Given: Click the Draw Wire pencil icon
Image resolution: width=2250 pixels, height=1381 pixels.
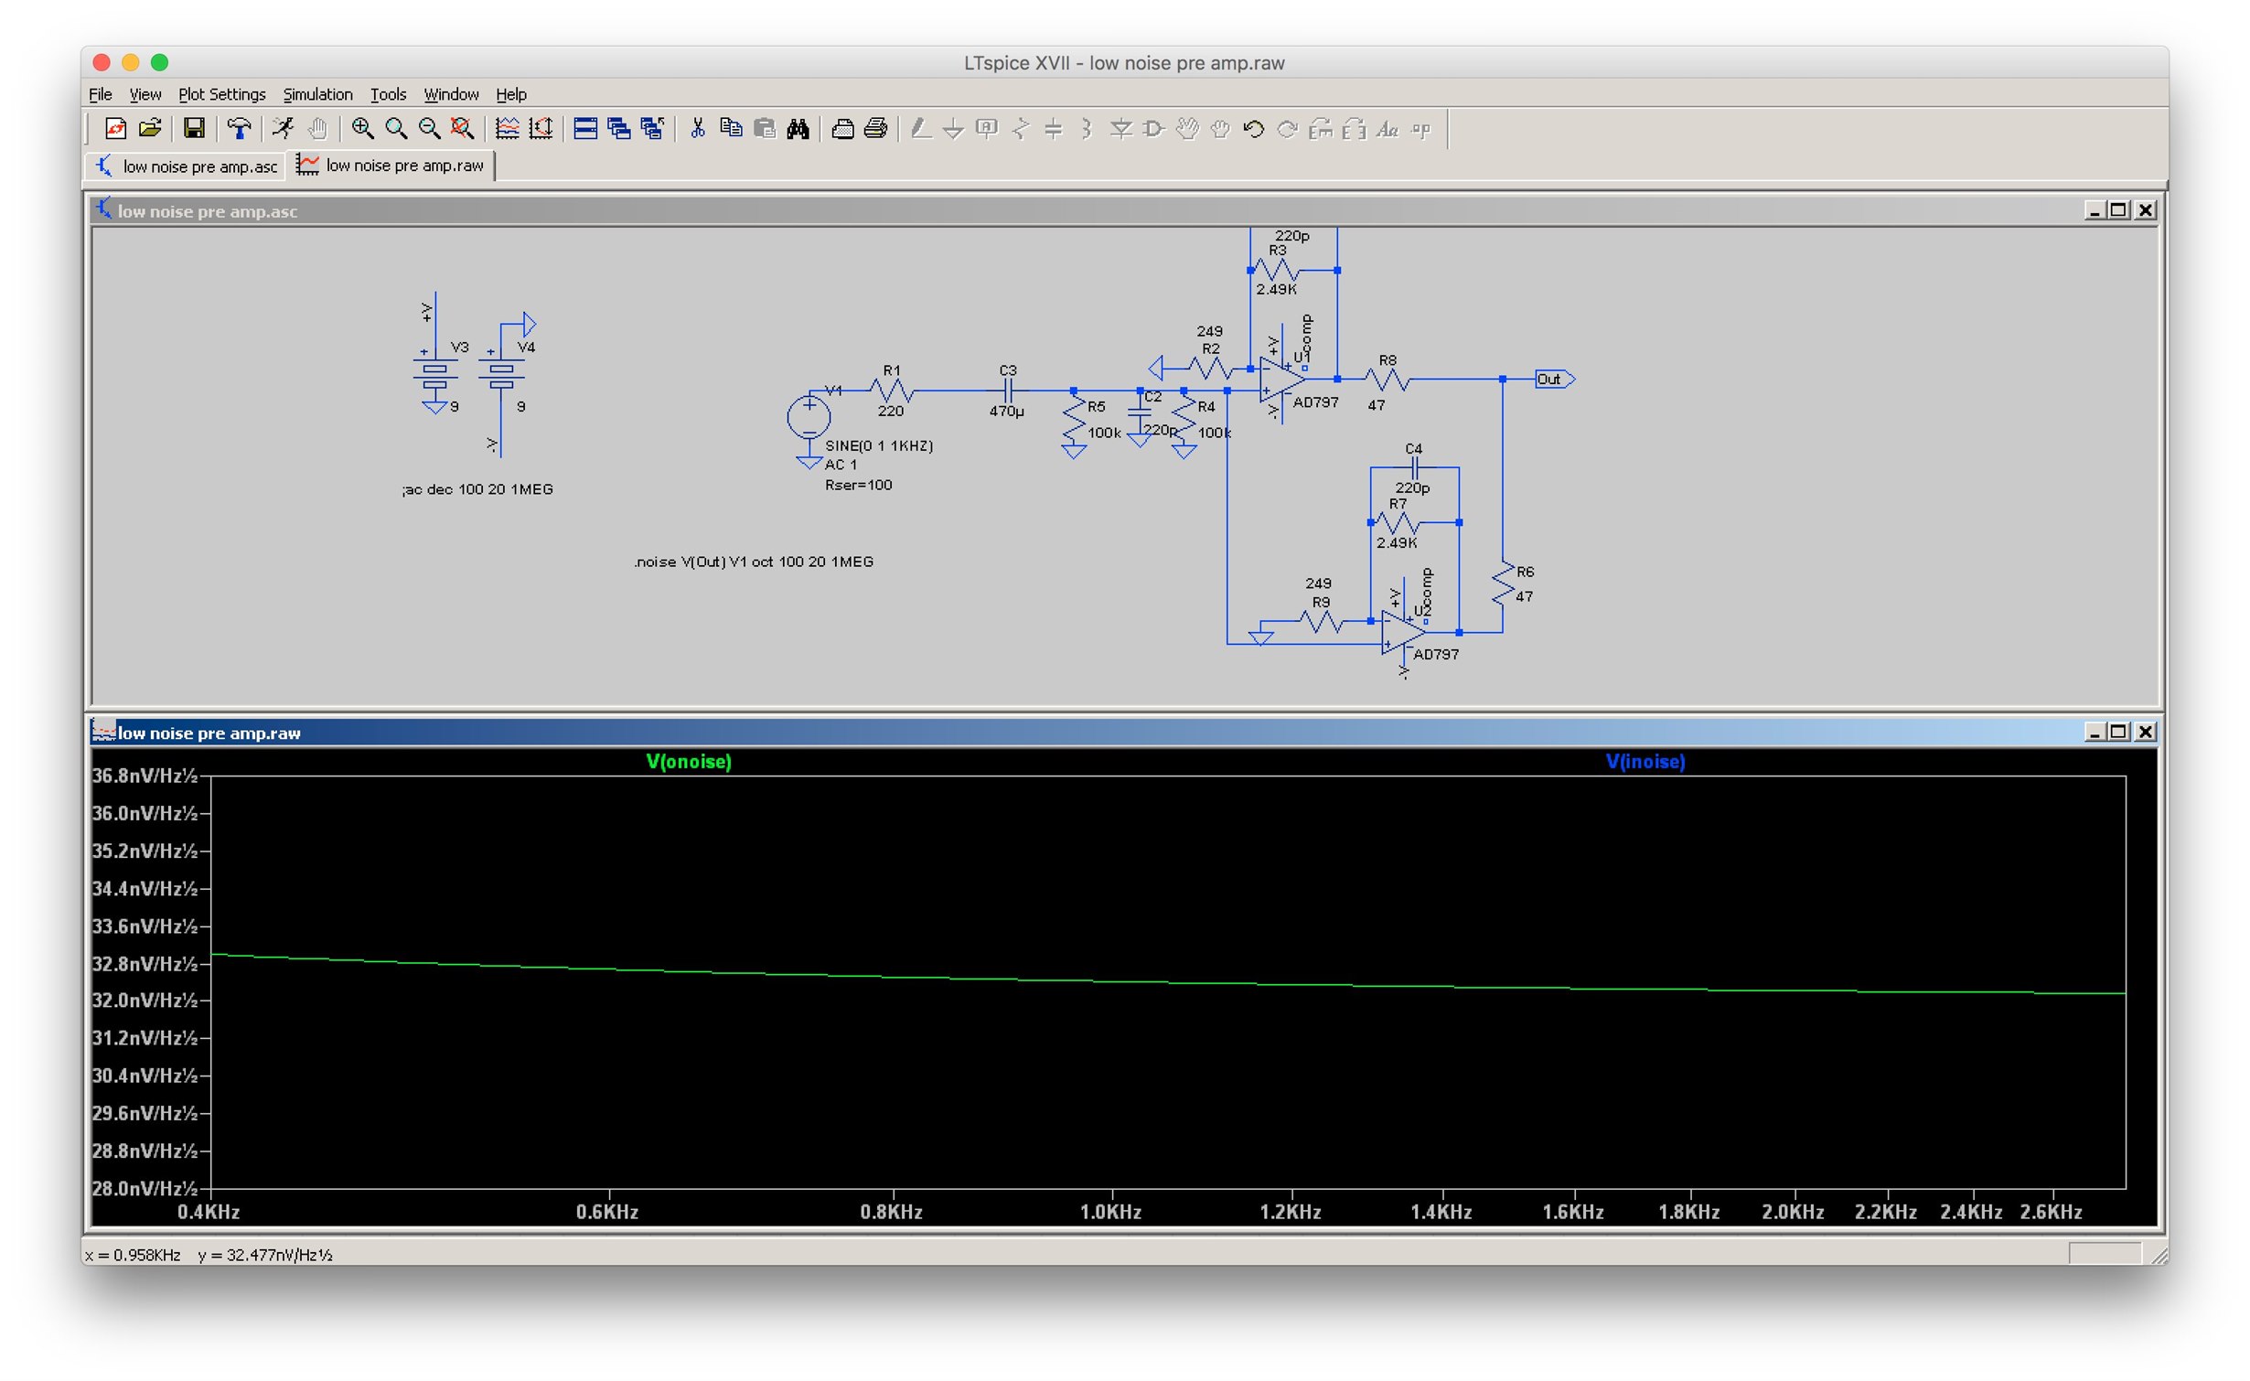Looking at the screenshot, I should [921, 129].
